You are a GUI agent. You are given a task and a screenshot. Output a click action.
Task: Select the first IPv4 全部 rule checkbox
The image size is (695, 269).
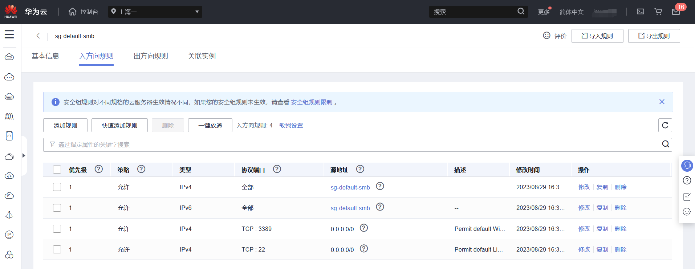pos(57,187)
